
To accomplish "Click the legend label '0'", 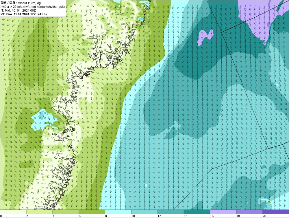I will click(x=1, y=216).
